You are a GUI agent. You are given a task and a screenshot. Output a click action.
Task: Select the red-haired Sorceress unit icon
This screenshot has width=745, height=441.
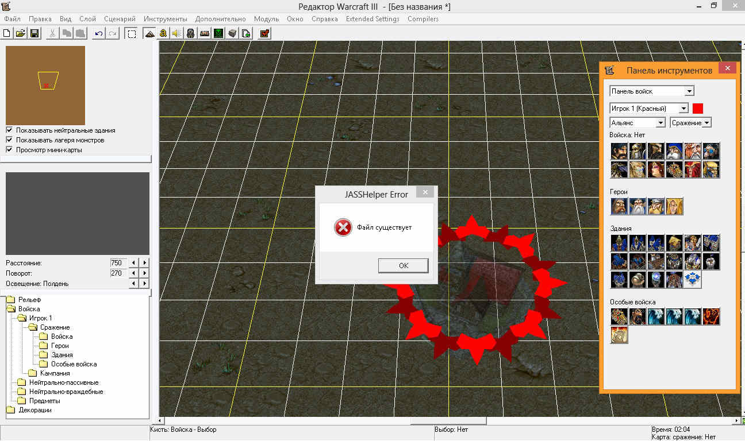coord(656,169)
